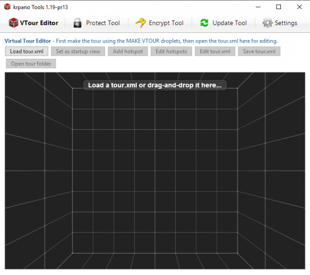This screenshot has width=310, height=275.
Task: Click the green refresh arrows icon
Action: pos(204,23)
